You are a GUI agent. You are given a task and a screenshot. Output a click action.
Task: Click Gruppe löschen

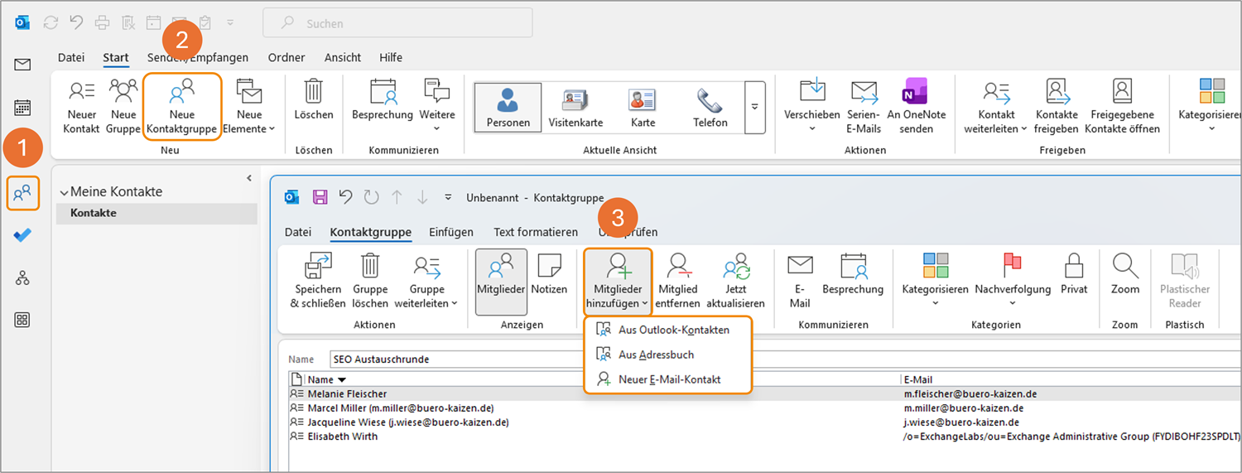click(x=370, y=281)
